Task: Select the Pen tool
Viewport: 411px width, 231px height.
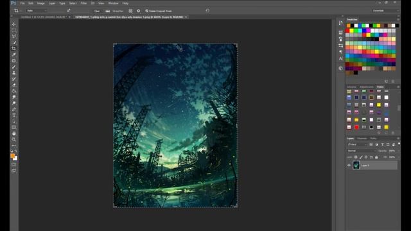Action: pyautogui.click(x=14, y=109)
